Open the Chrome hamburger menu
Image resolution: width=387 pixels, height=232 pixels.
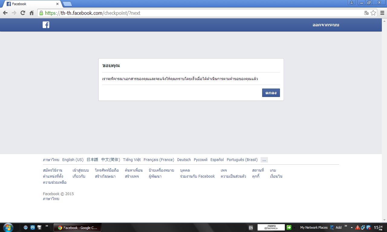(382, 13)
